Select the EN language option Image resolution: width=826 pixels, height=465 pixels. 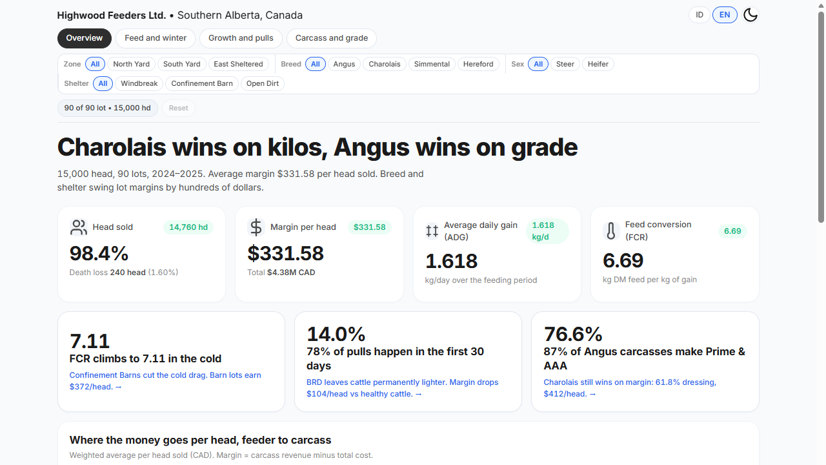click(x=725, y=15)
